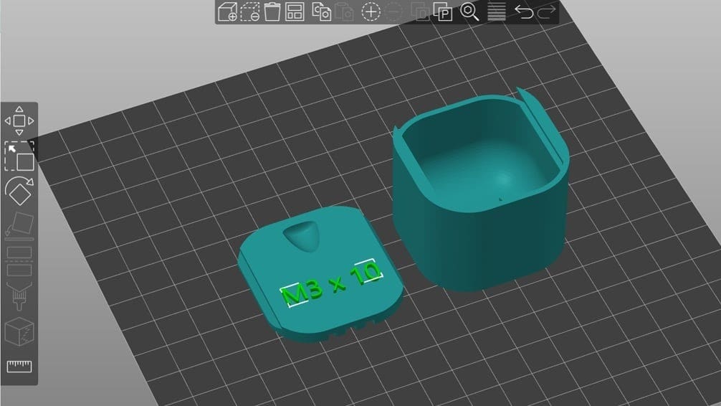This screenshot has height=406, width=721.
Task: Click the Delete all trash icon
Action: tap(272, 11)
